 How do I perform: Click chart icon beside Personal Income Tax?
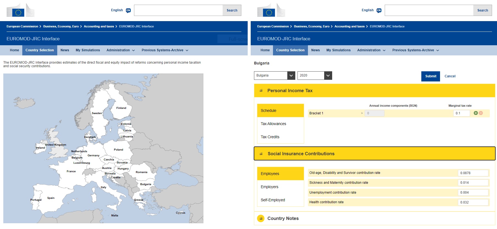click(x=261, y=91)
